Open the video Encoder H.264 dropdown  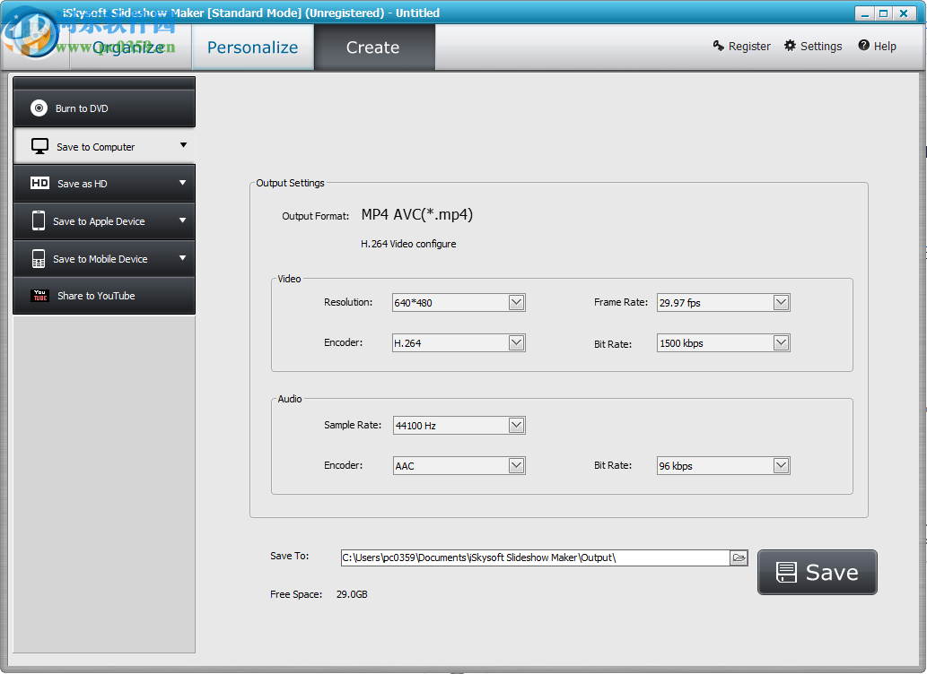coord(516,343)
